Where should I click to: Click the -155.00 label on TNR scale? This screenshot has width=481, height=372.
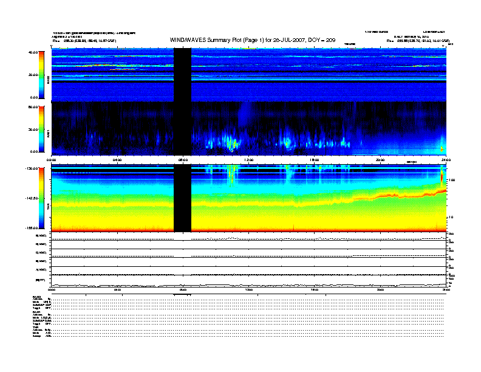32,228
